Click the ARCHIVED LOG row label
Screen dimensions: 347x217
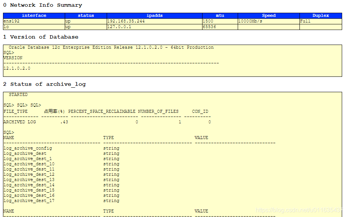pos(19,122)
